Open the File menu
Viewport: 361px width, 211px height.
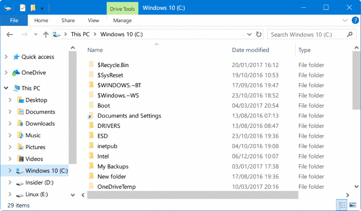14,20
